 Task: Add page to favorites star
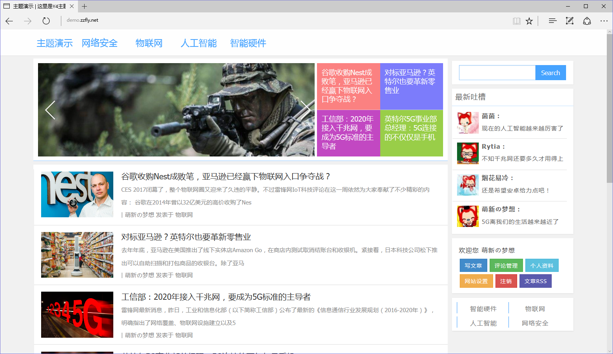click(529, 21)
